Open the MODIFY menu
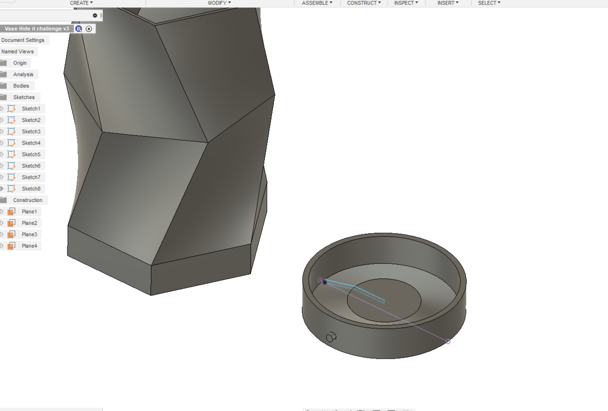The height and width of the screenshot is (411, 608). pyautogui.click(x=219, y=3)
